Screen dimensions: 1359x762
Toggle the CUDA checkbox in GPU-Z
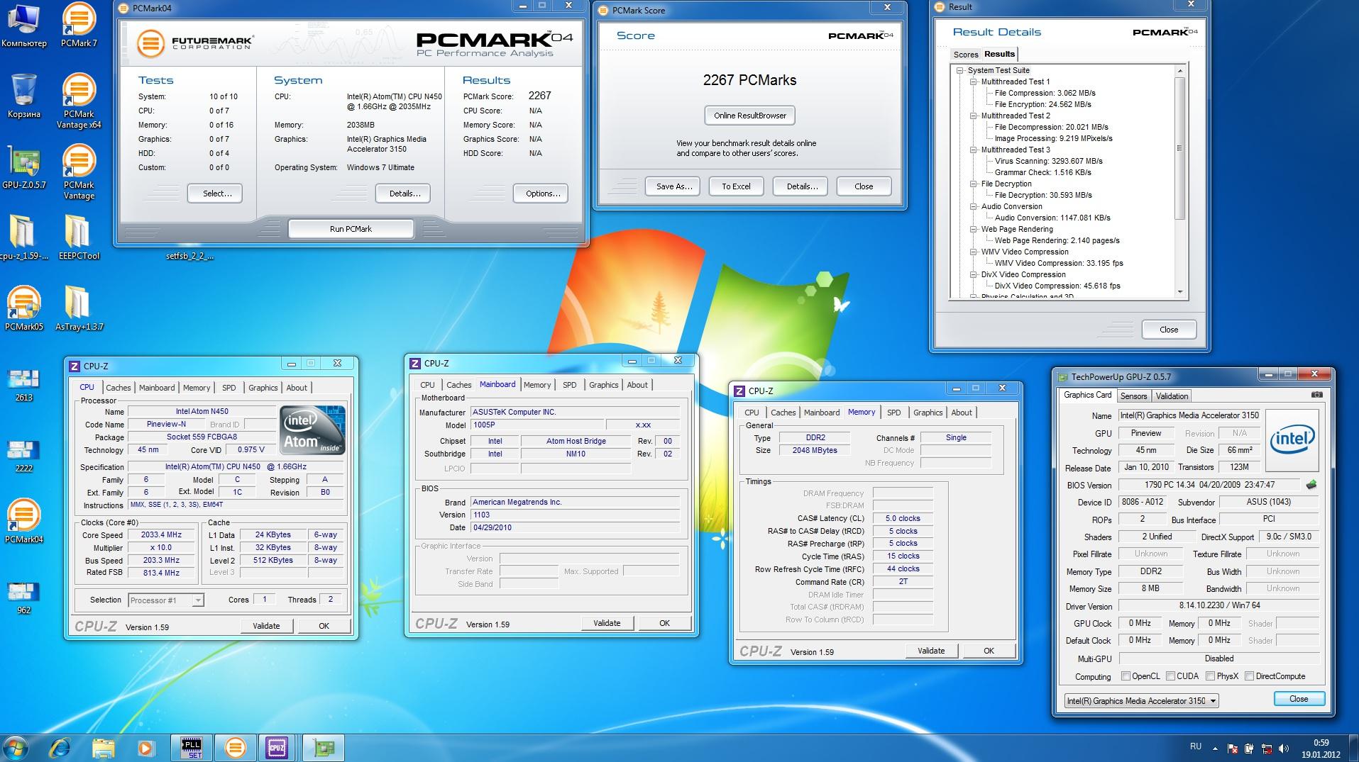tap(1170, 676)
